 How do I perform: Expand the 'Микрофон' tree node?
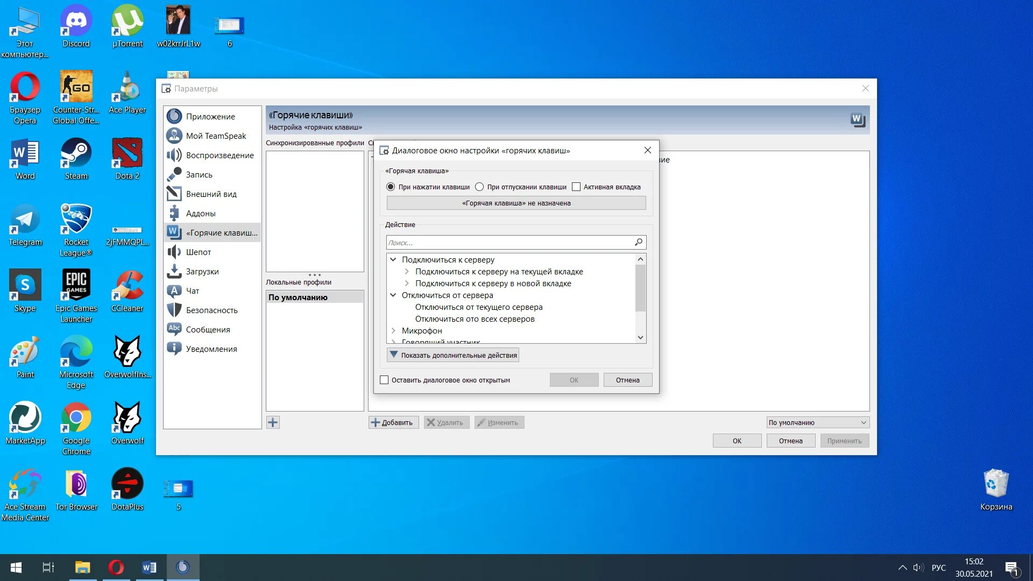click(x=393, y=331)
